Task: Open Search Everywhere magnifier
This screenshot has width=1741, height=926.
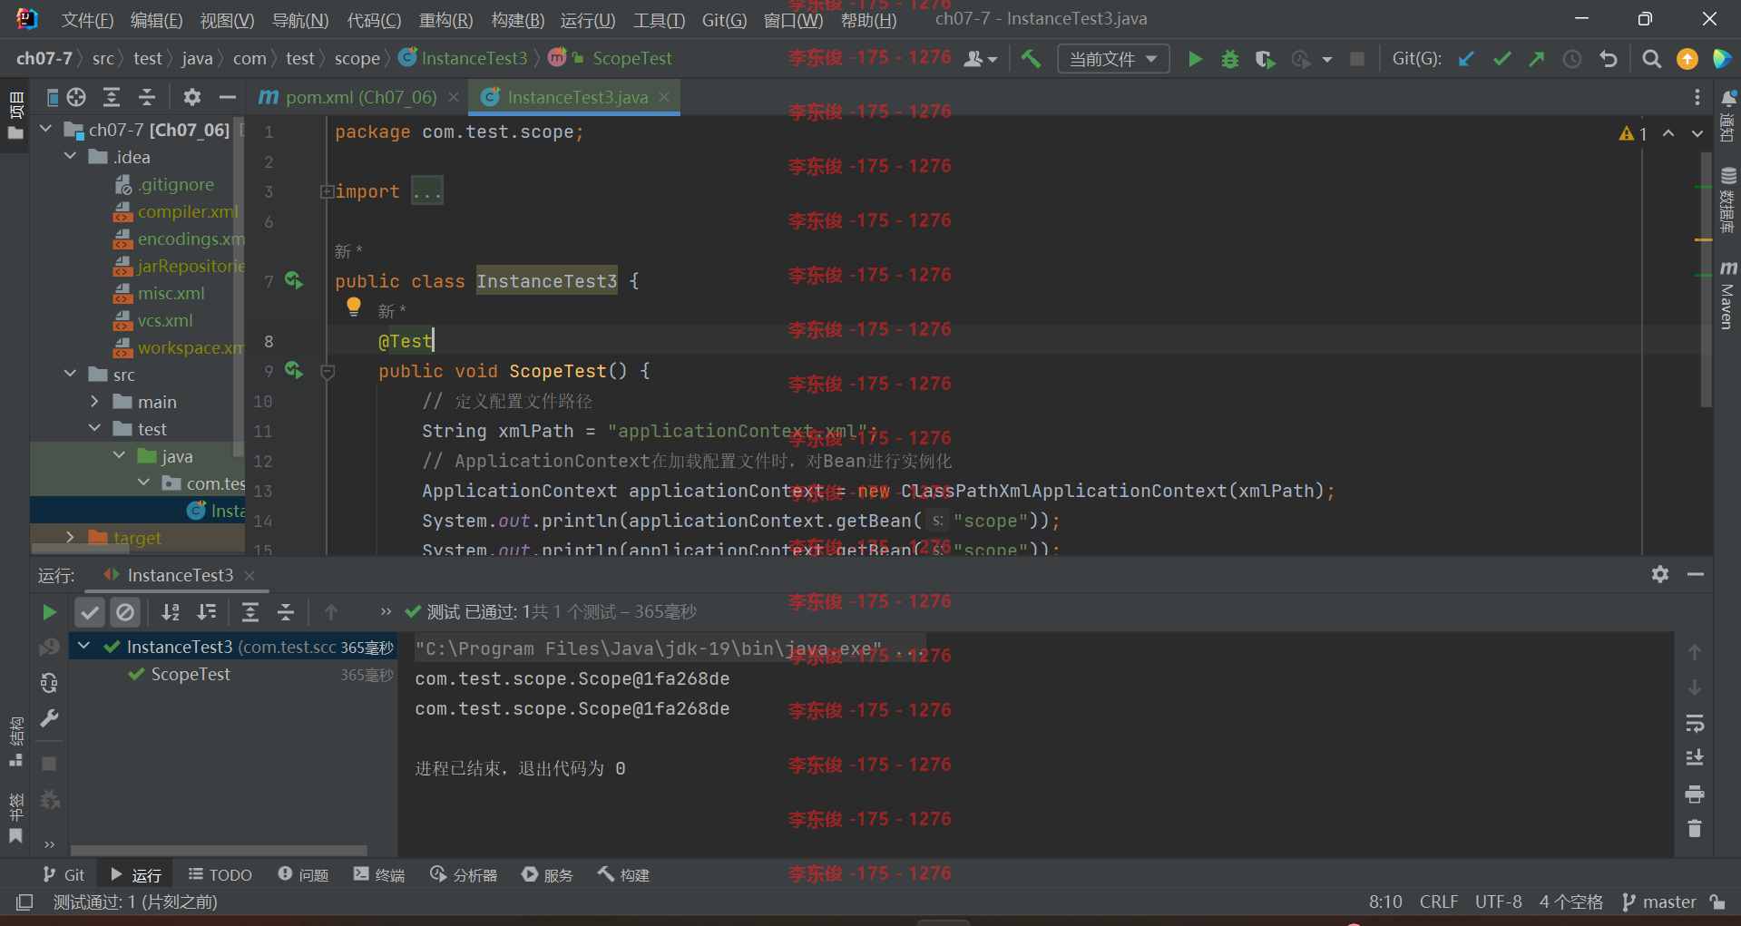Action: coord(1652,59)
